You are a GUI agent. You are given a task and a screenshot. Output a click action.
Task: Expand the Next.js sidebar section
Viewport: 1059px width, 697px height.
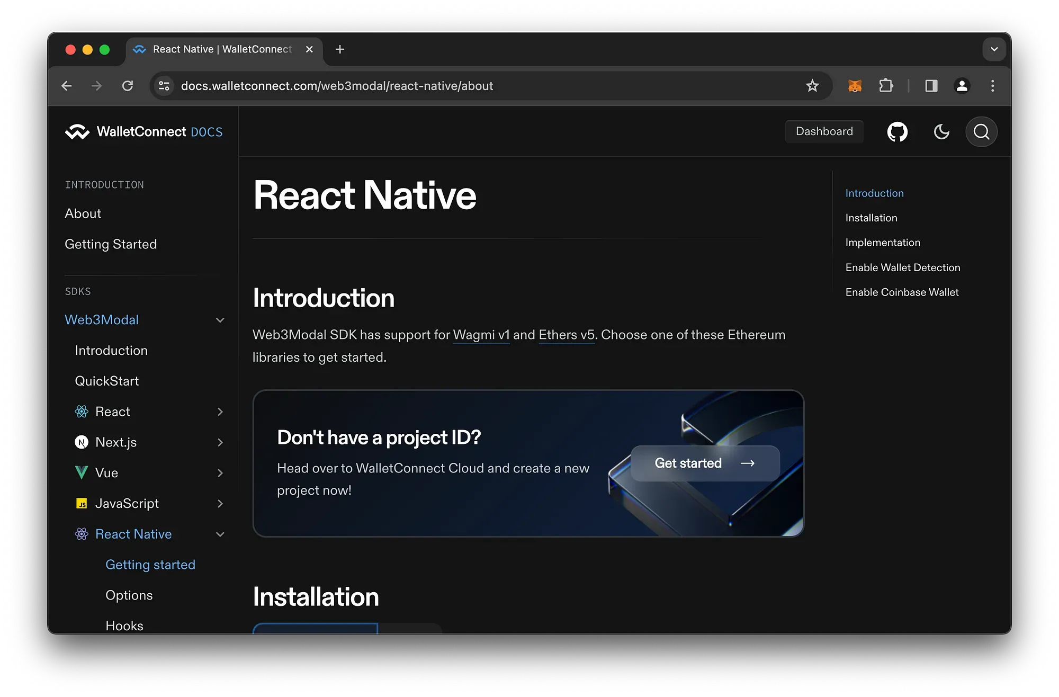tap(220, 443)
